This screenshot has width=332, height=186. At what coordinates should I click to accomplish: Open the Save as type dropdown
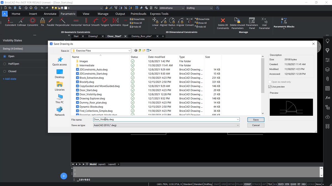tap(238, 125)
